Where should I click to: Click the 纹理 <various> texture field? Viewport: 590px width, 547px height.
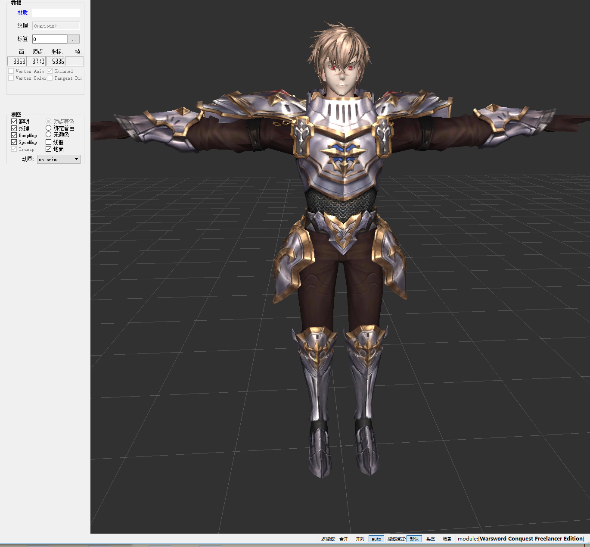pyautogui.click(x=56, y=26)
